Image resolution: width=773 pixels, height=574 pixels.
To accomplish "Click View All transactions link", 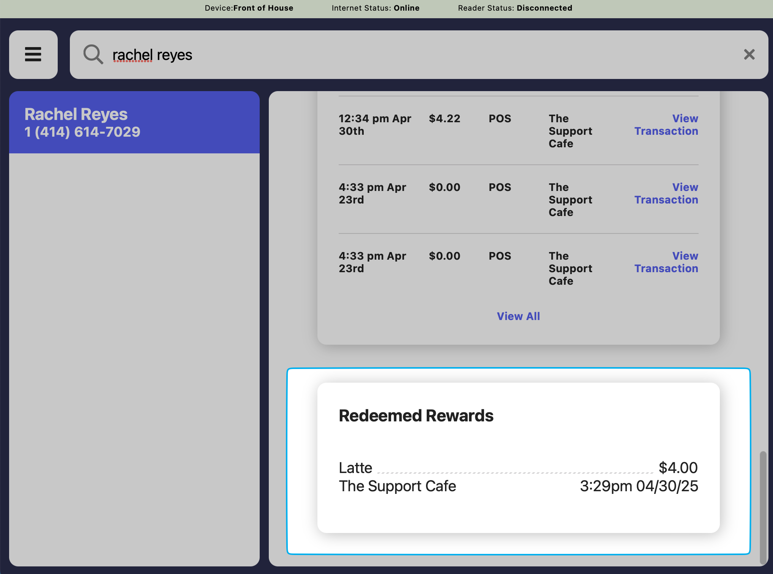I will tap(518, 316).
